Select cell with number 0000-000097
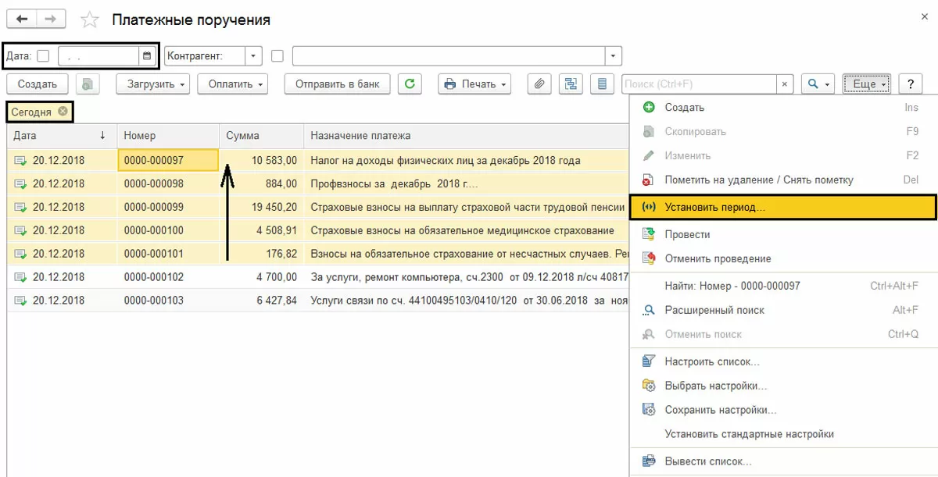938x477 pixels. [x=168, y=161]
